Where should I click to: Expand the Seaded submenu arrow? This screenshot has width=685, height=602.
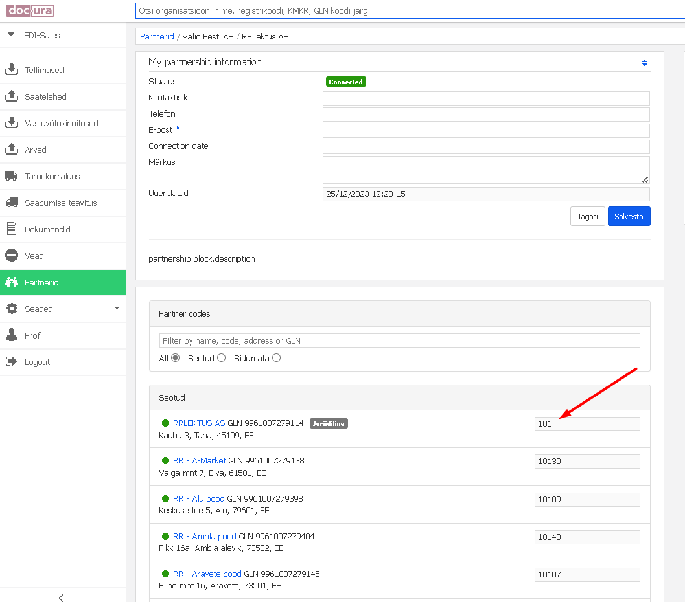point(117,308)
